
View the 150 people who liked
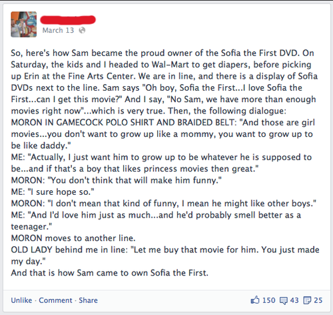pos(268,300)
